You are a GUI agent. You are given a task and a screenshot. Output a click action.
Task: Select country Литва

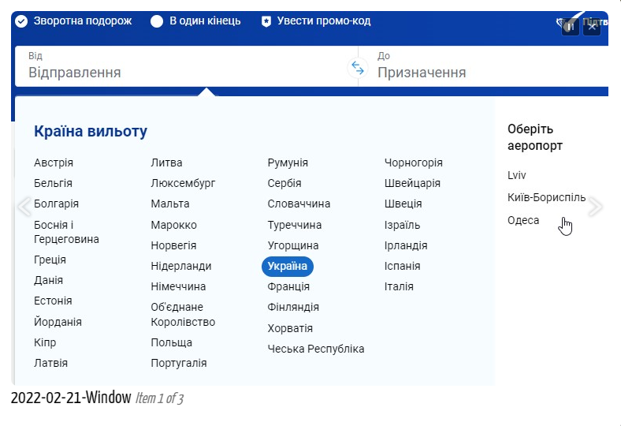167,163
